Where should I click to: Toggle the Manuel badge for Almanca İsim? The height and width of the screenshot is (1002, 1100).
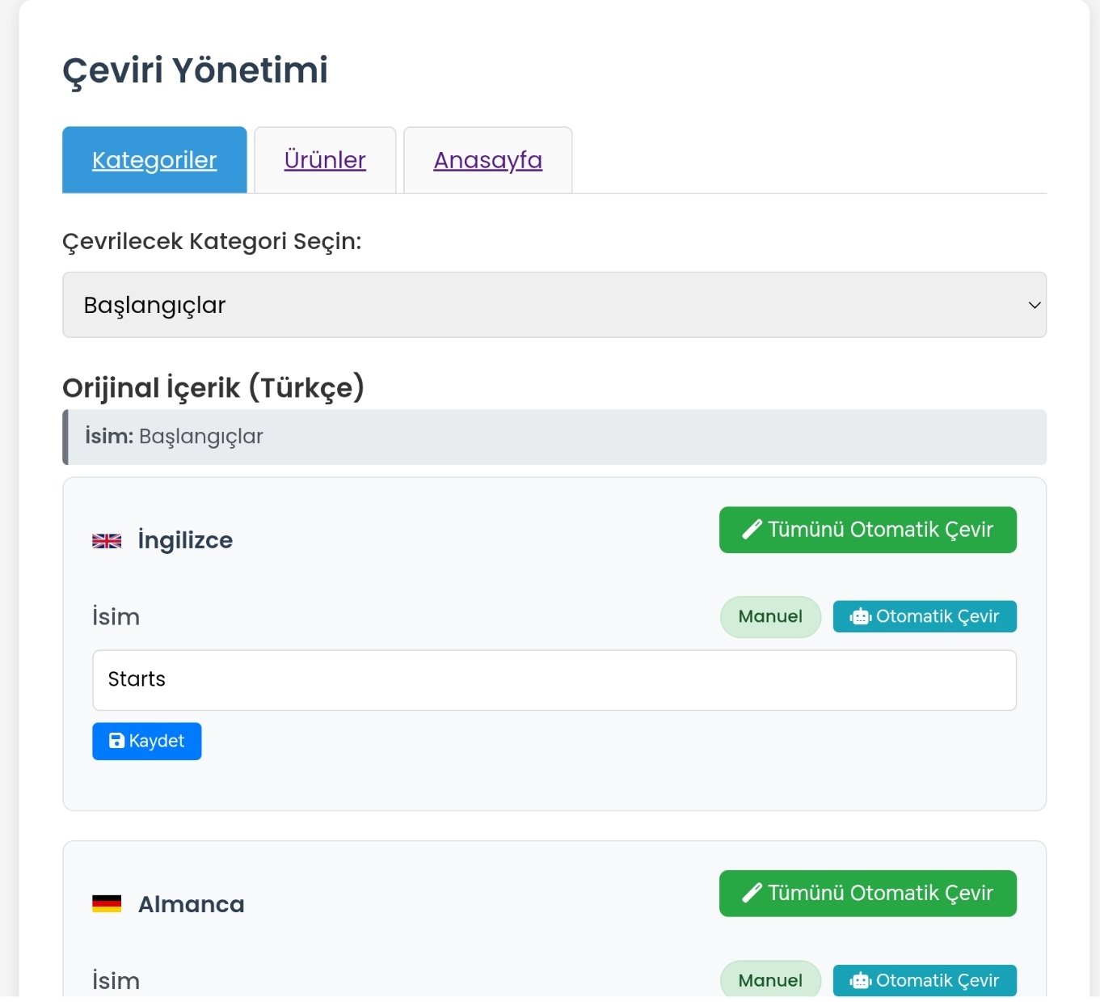(771, 980)
